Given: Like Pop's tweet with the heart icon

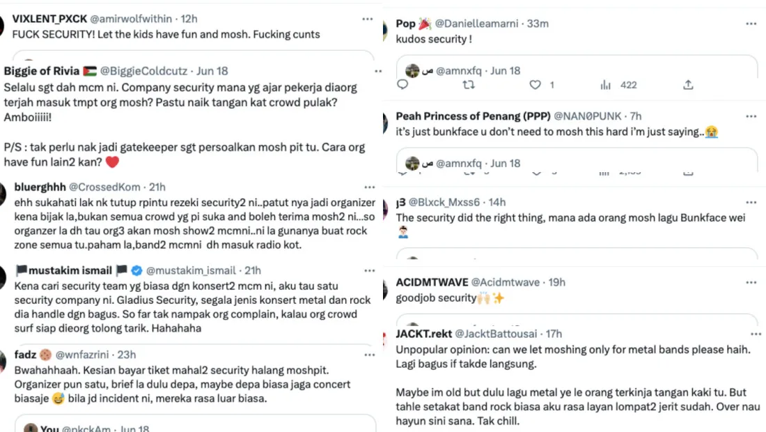Looking at the screenshot, I should [x=535, y=85].
